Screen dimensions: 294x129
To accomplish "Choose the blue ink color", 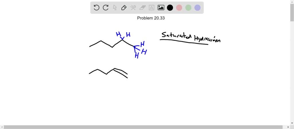I will [198, 8].
